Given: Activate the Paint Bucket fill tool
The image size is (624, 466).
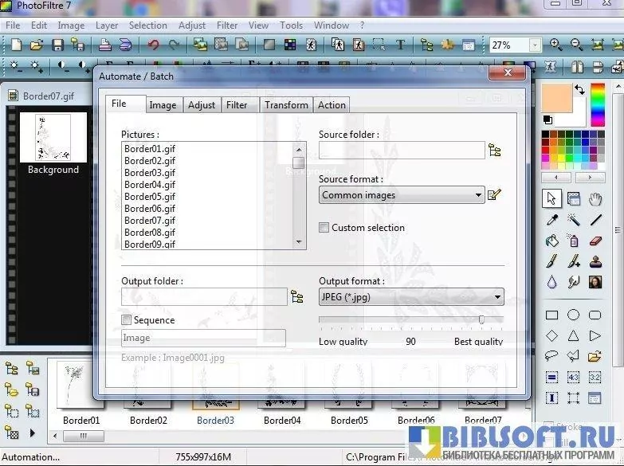Looking at the screenshot, I should (x=551, y=241).
